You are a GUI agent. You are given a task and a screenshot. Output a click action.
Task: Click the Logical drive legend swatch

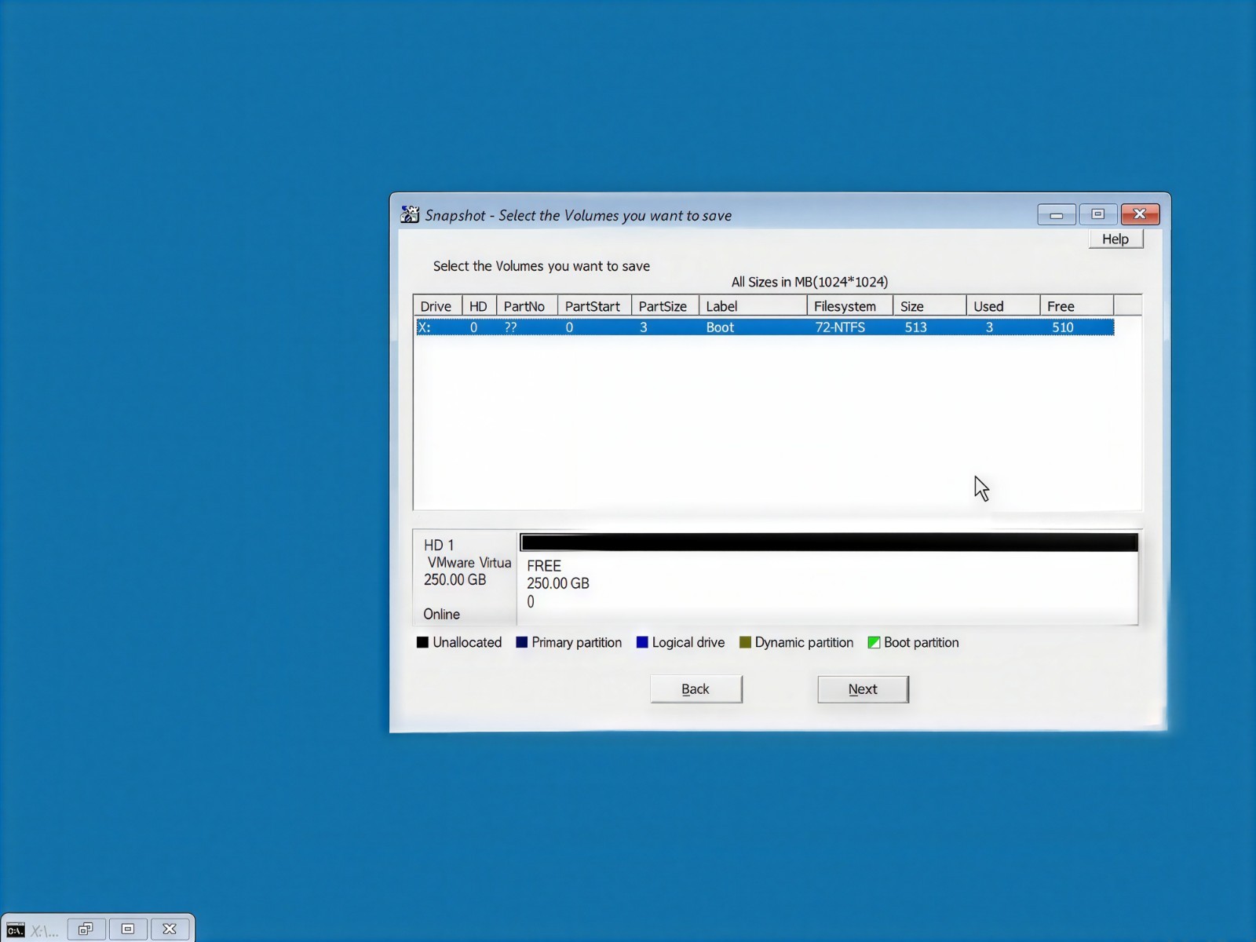click(642, 642)
